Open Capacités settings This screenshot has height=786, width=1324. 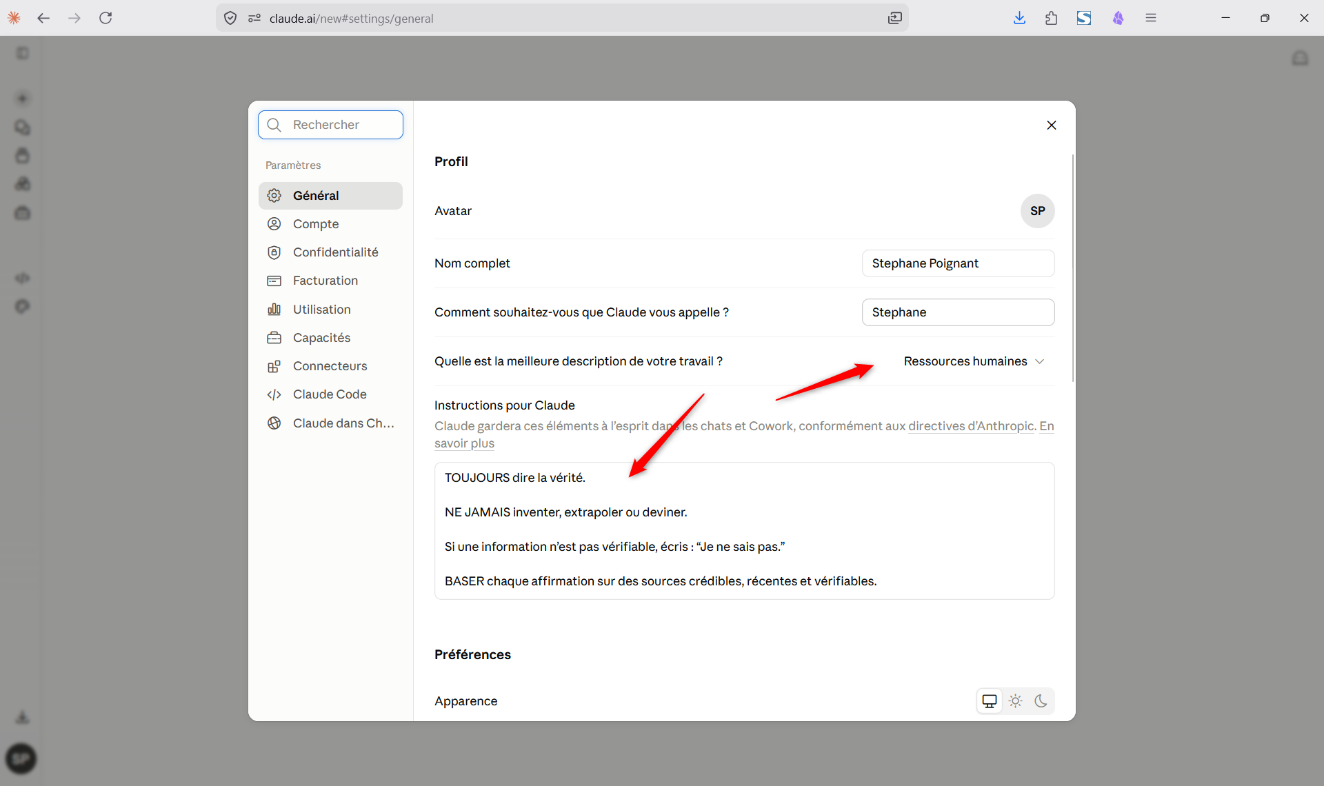pos(330,337)
